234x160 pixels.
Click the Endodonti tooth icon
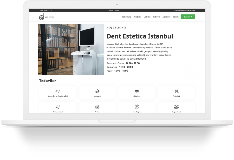coord(97,91)
